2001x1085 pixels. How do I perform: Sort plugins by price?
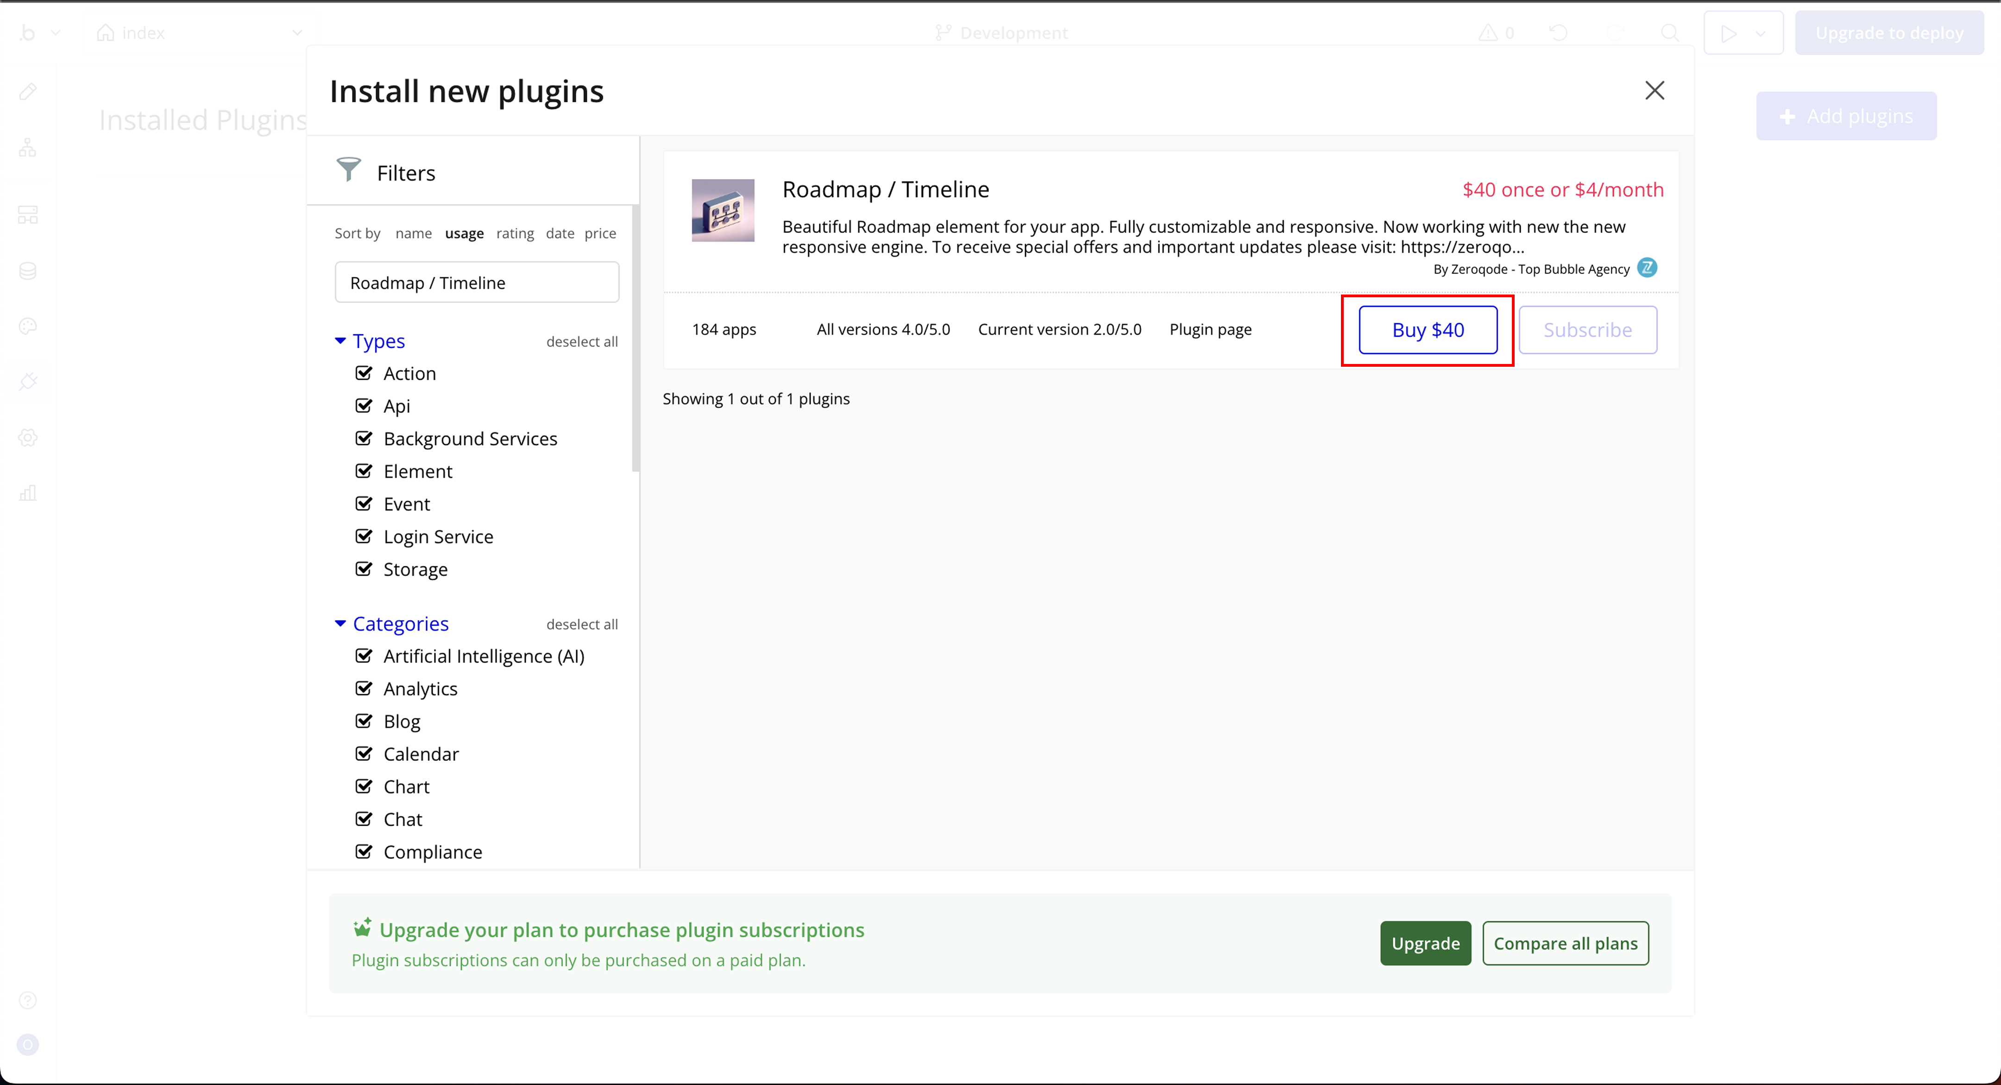point(600,233)
